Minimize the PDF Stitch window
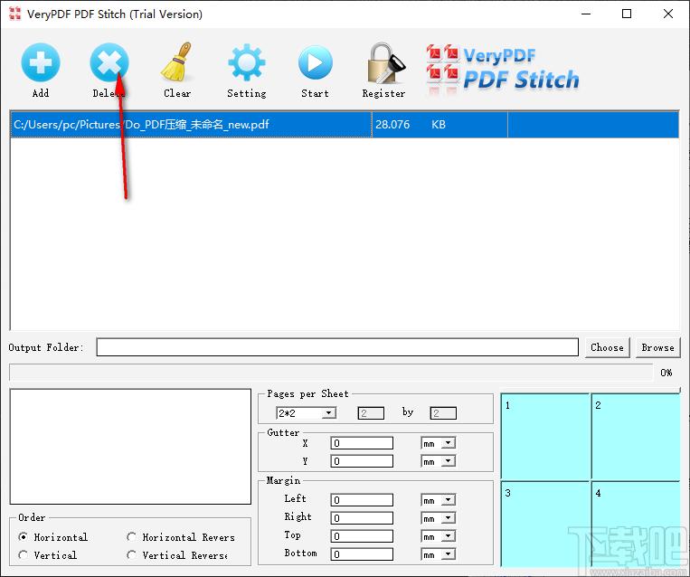The image size is (690, 577). pyautogui.click(x=586, y=14)
